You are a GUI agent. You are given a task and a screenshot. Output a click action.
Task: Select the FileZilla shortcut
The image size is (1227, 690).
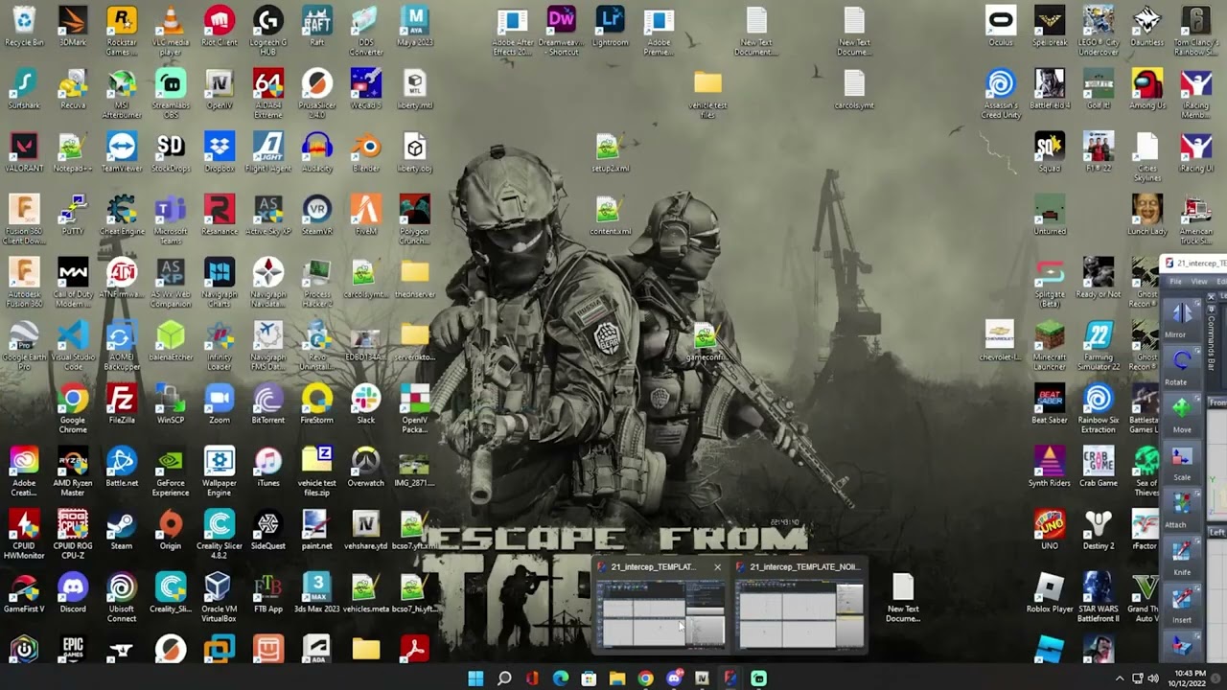(x=122, y=404)
